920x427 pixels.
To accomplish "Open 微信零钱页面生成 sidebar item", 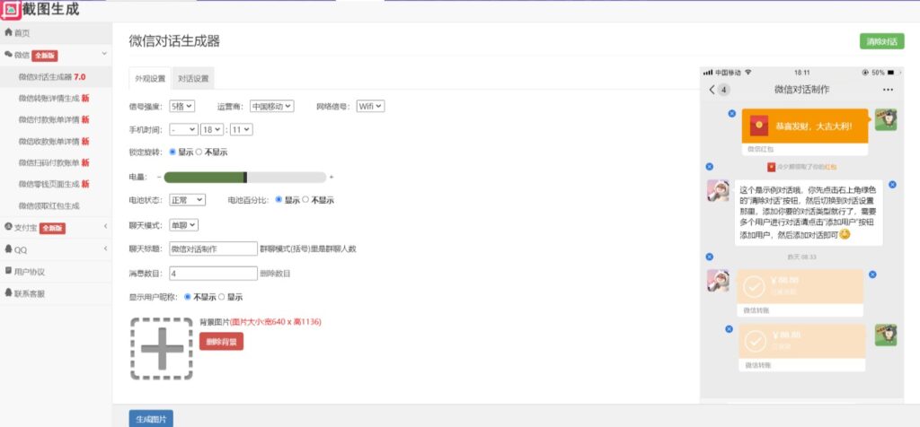I will tap(56, 184).
